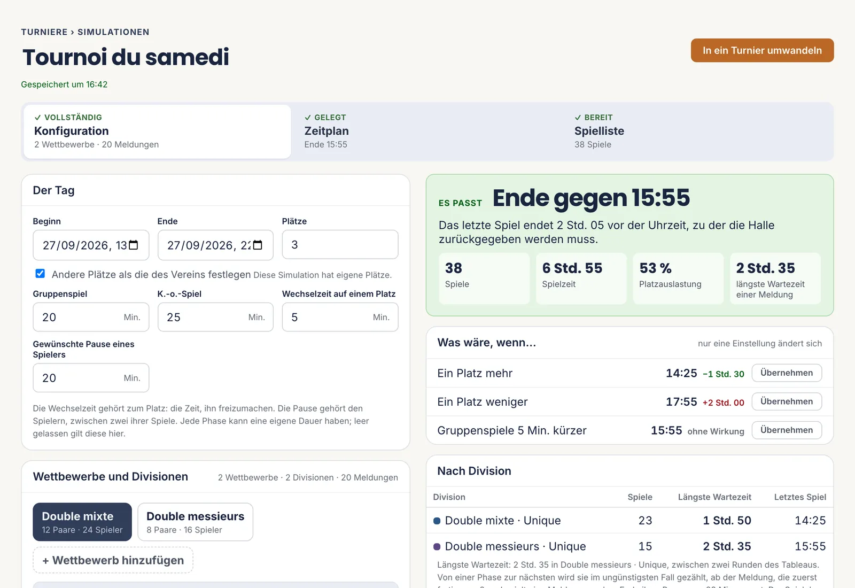Click the '6 Std. 55 Spielzeit' stat card
855x588 pixels.
click(x=581, y=278)
